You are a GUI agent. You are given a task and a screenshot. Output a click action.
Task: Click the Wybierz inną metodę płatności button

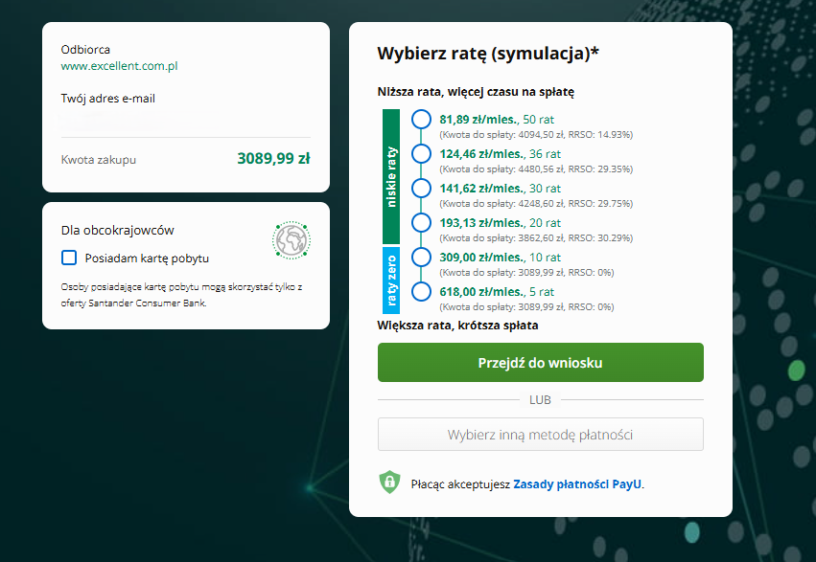[540, 434]
